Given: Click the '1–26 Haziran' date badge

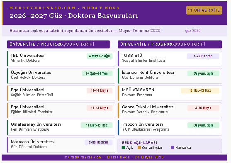Looking at the screenshot, I should [203, 56].
